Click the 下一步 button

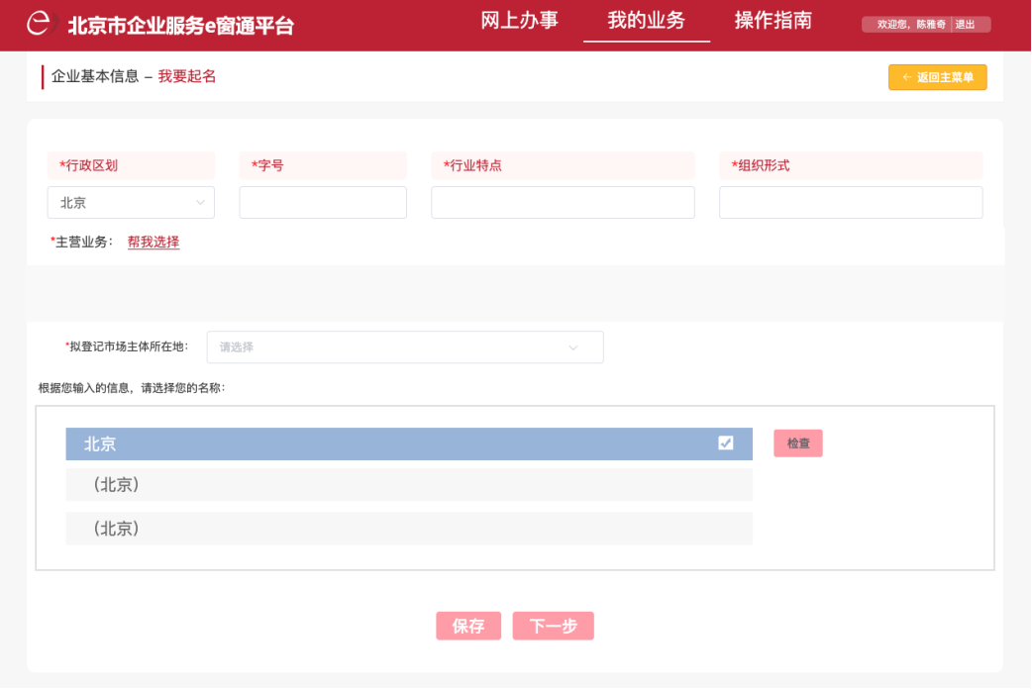point(553,626)
